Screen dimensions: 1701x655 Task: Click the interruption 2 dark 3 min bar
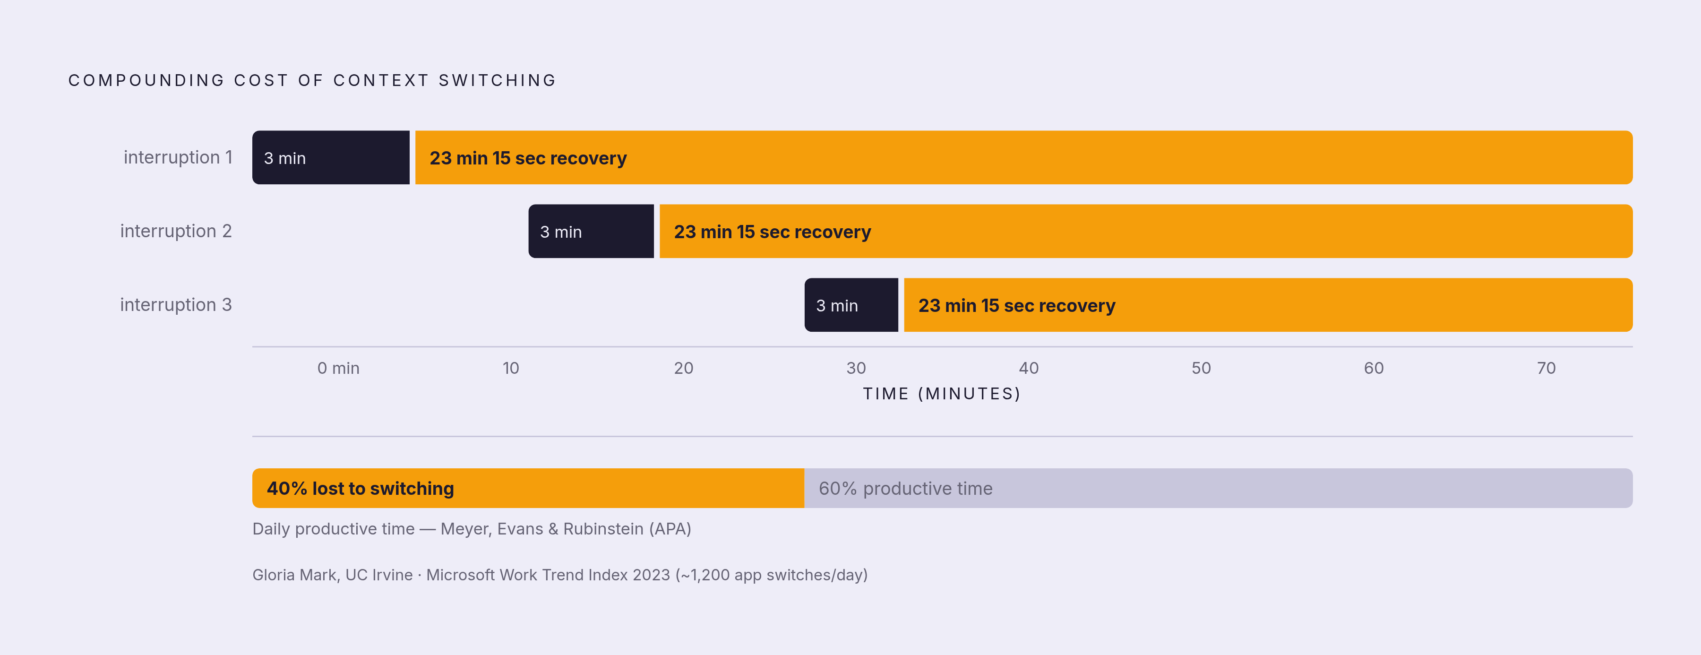point(591,231)
